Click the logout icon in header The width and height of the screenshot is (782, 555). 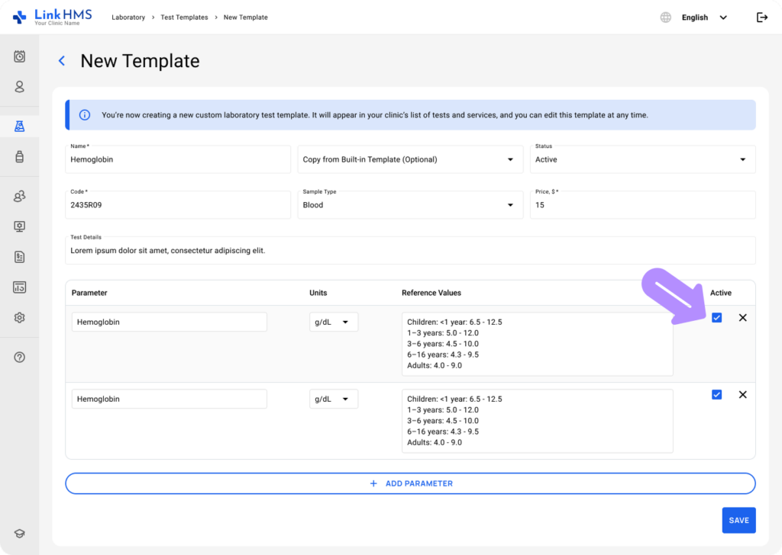click(x=761, y=18)
